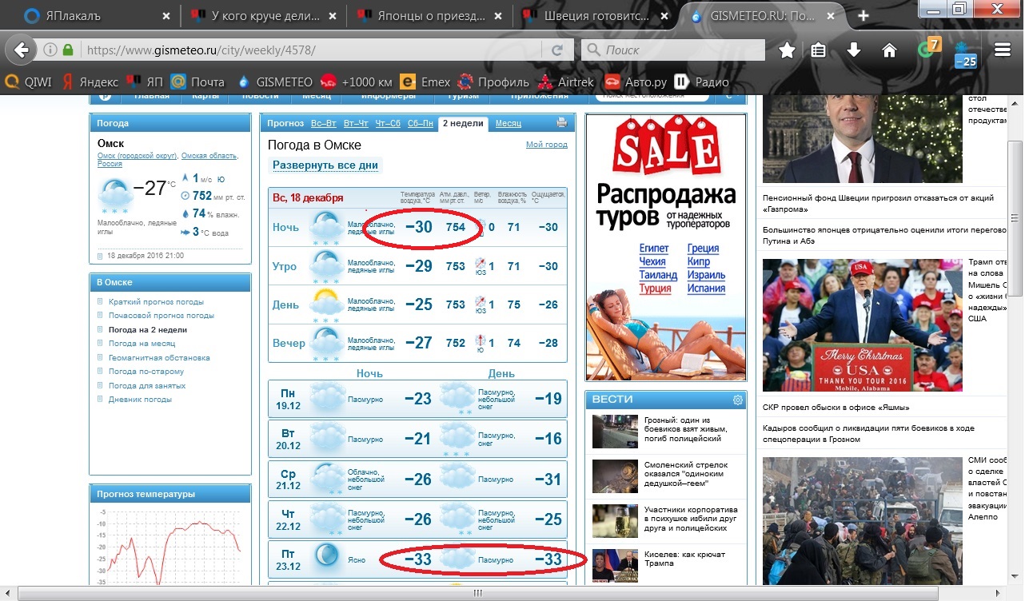Open the Firefox hamburger menu
1033x601 pixels.
tap(1003, 50)
